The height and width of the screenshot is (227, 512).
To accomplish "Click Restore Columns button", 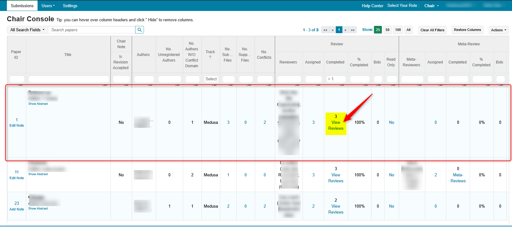I will pos(467,30).
